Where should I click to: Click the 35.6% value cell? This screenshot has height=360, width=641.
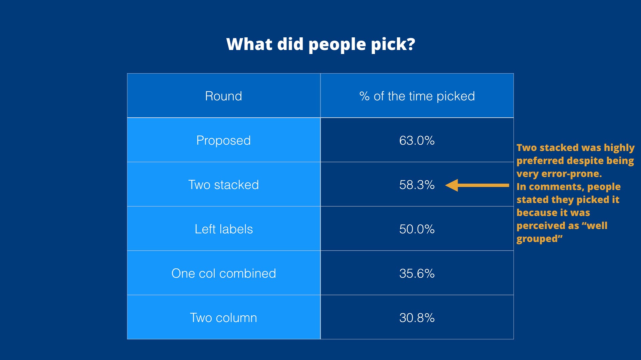pos(417,273)
